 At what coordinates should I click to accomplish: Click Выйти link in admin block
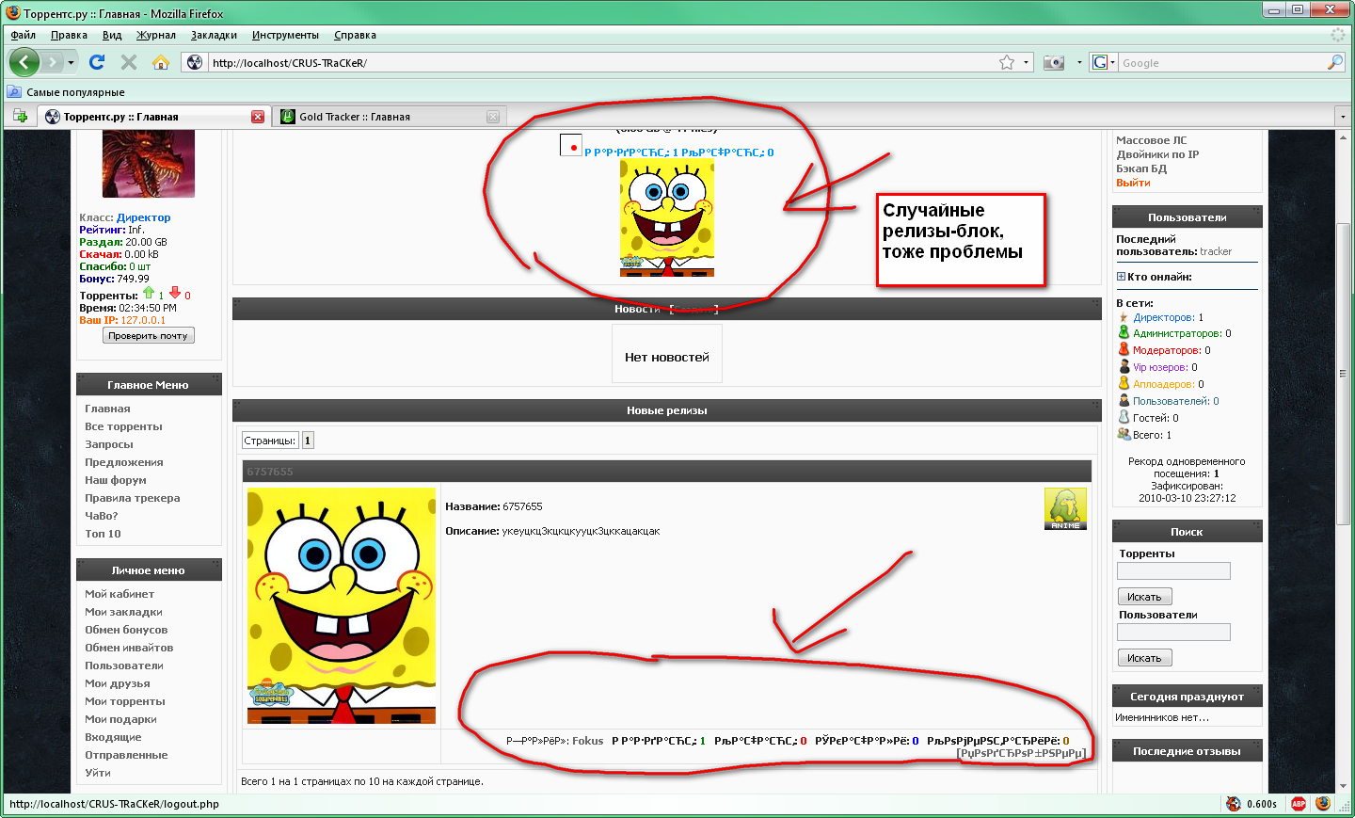click(x=1133, y=183)
